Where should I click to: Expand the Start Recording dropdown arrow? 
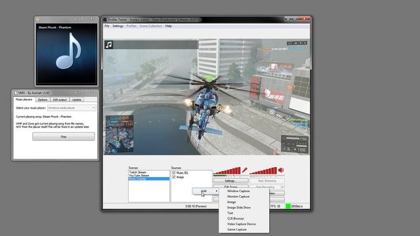tap(282, 187)
